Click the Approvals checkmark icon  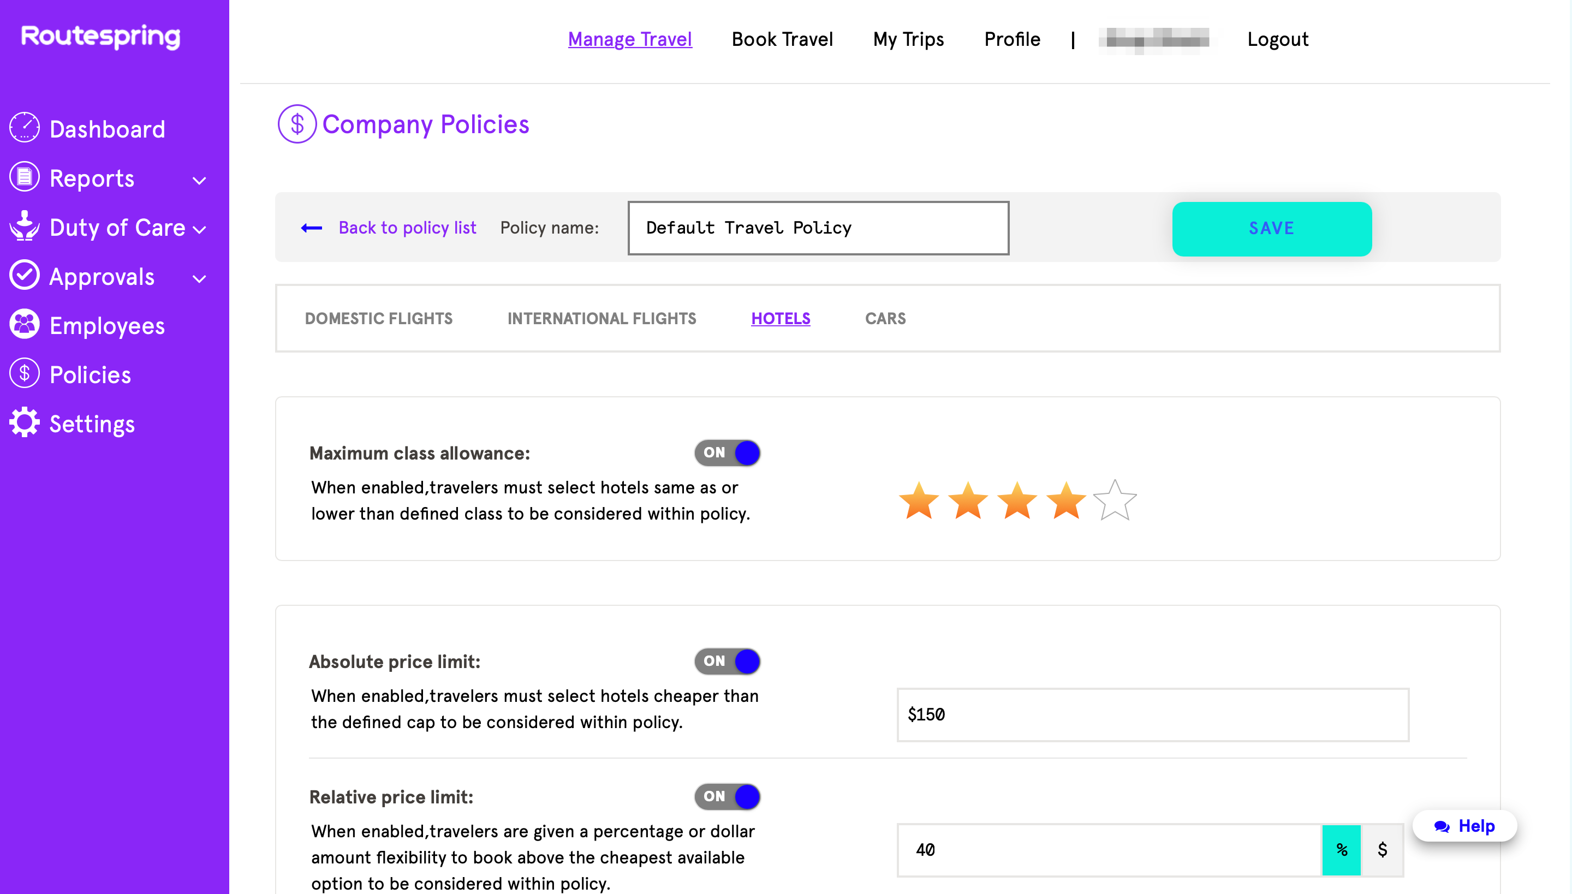[25, 276]
